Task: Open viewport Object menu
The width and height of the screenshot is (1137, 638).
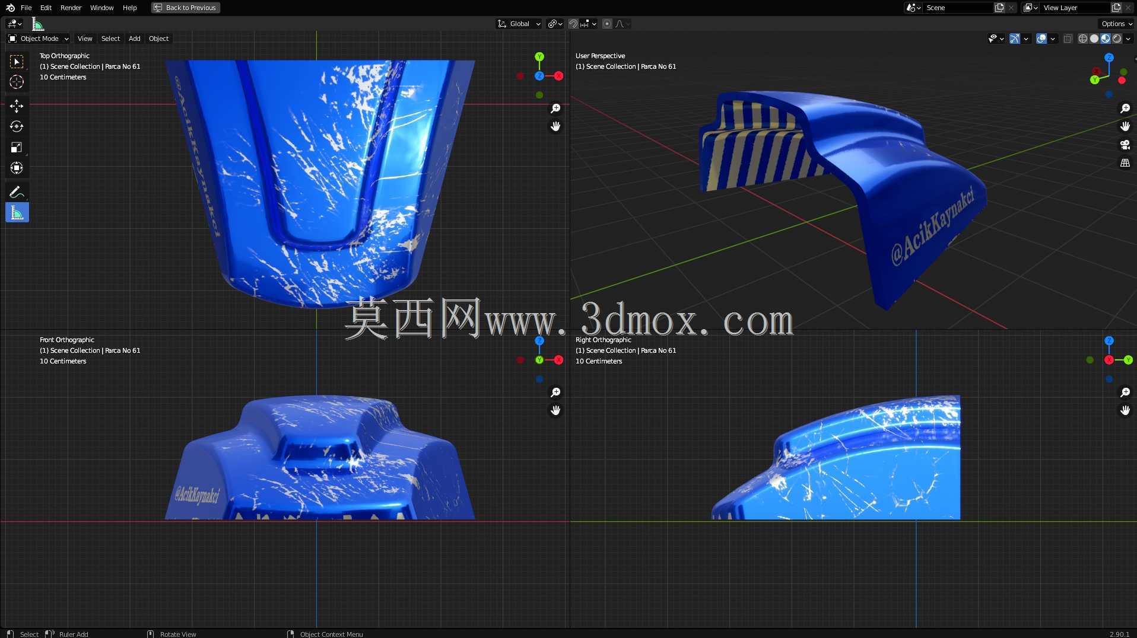Action: tap(158, 39)
